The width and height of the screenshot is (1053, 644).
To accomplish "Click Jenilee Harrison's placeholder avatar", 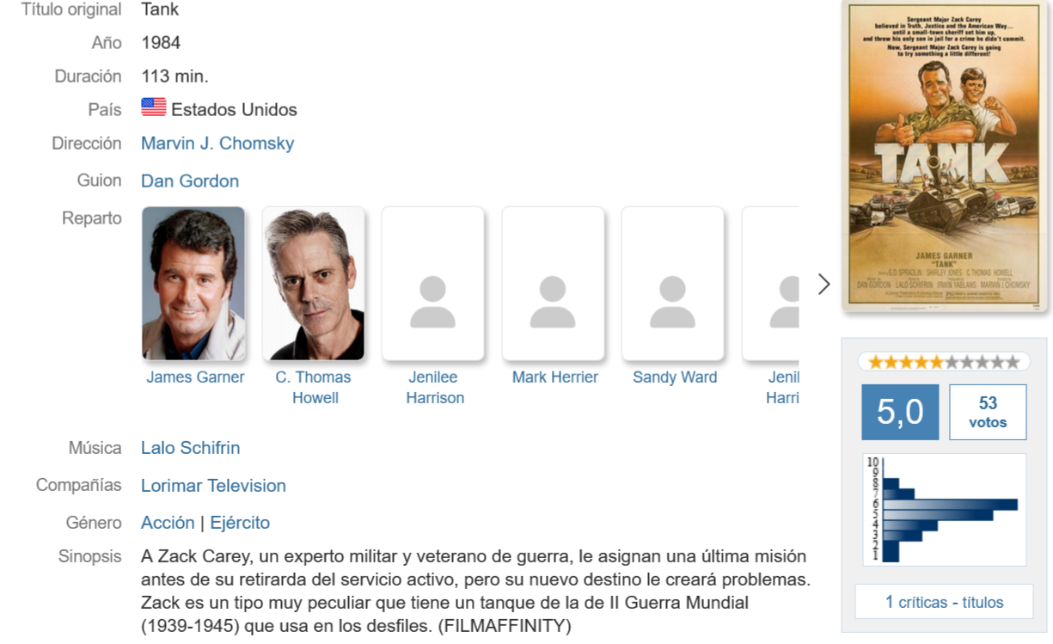I will [x=433, y=283].
